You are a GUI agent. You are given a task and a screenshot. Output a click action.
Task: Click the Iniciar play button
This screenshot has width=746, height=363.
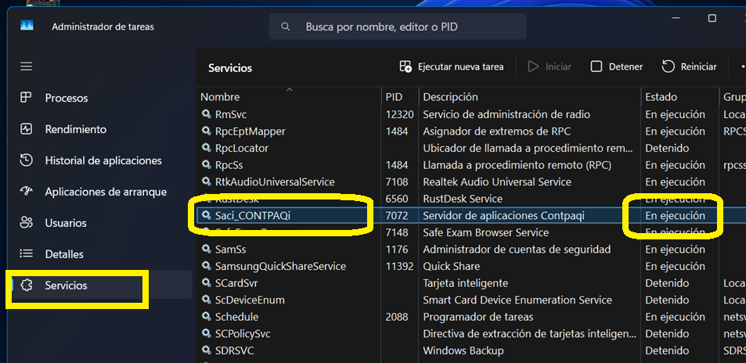pyautogui.click(x=550, y=66)
